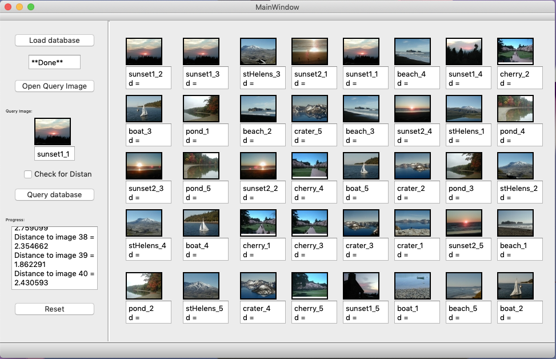
Task: Select the cherry_4 thumbnail image
Action: [310, 166]
